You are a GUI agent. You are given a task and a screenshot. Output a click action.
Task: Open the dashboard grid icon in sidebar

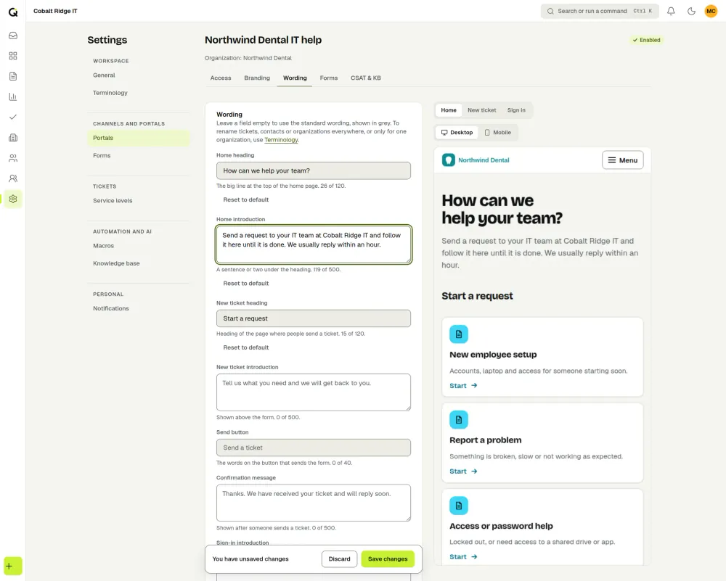(13, 56)
